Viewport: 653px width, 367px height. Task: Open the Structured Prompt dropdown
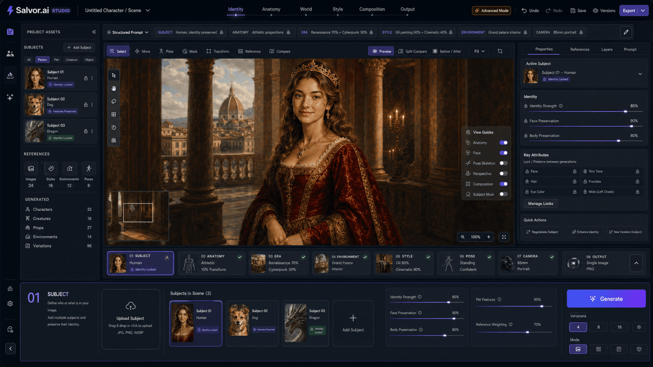point(128,32)
